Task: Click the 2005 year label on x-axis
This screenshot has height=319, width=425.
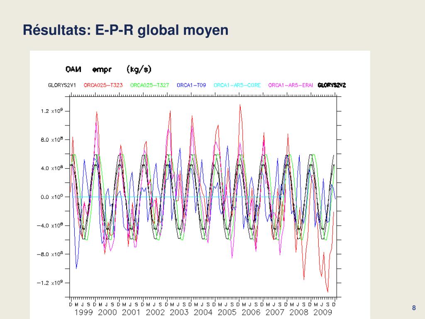Action: point(227,312)
